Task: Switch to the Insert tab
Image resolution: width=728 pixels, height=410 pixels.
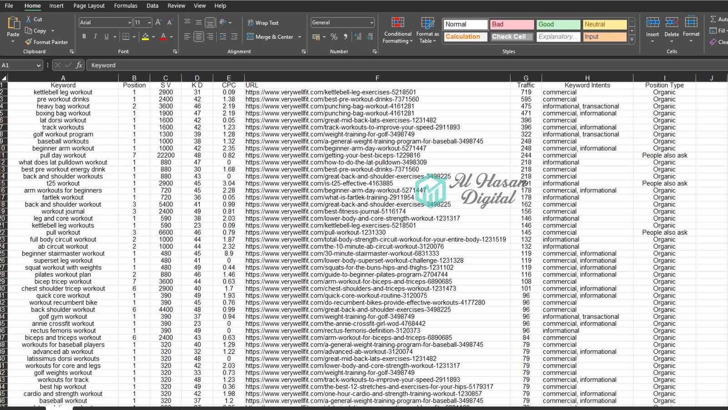Action: coord(56,6)
